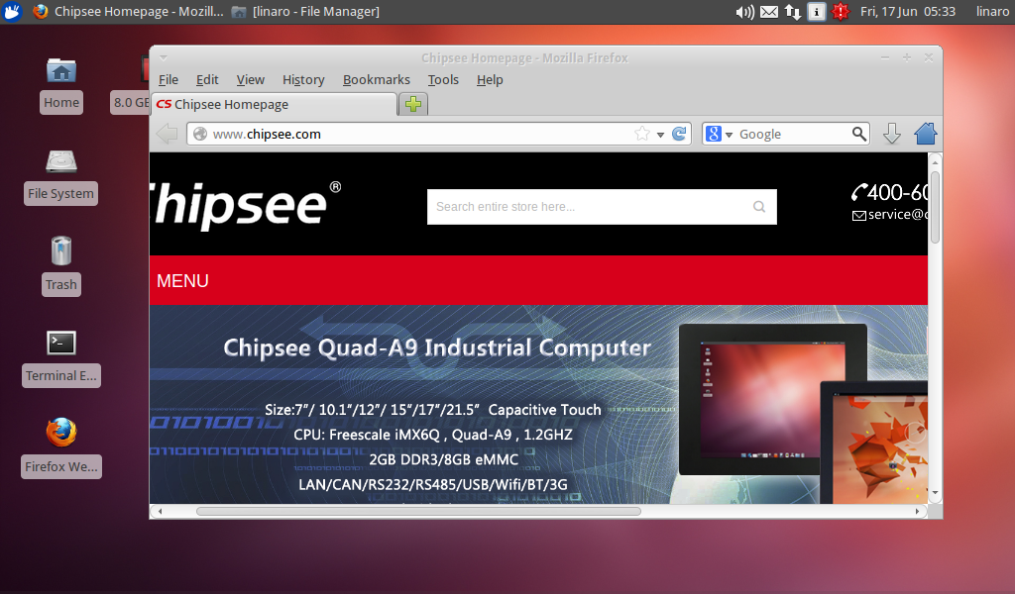1015x594 pixels.
Task: Open the File menu
Action: tap(169, 79)
